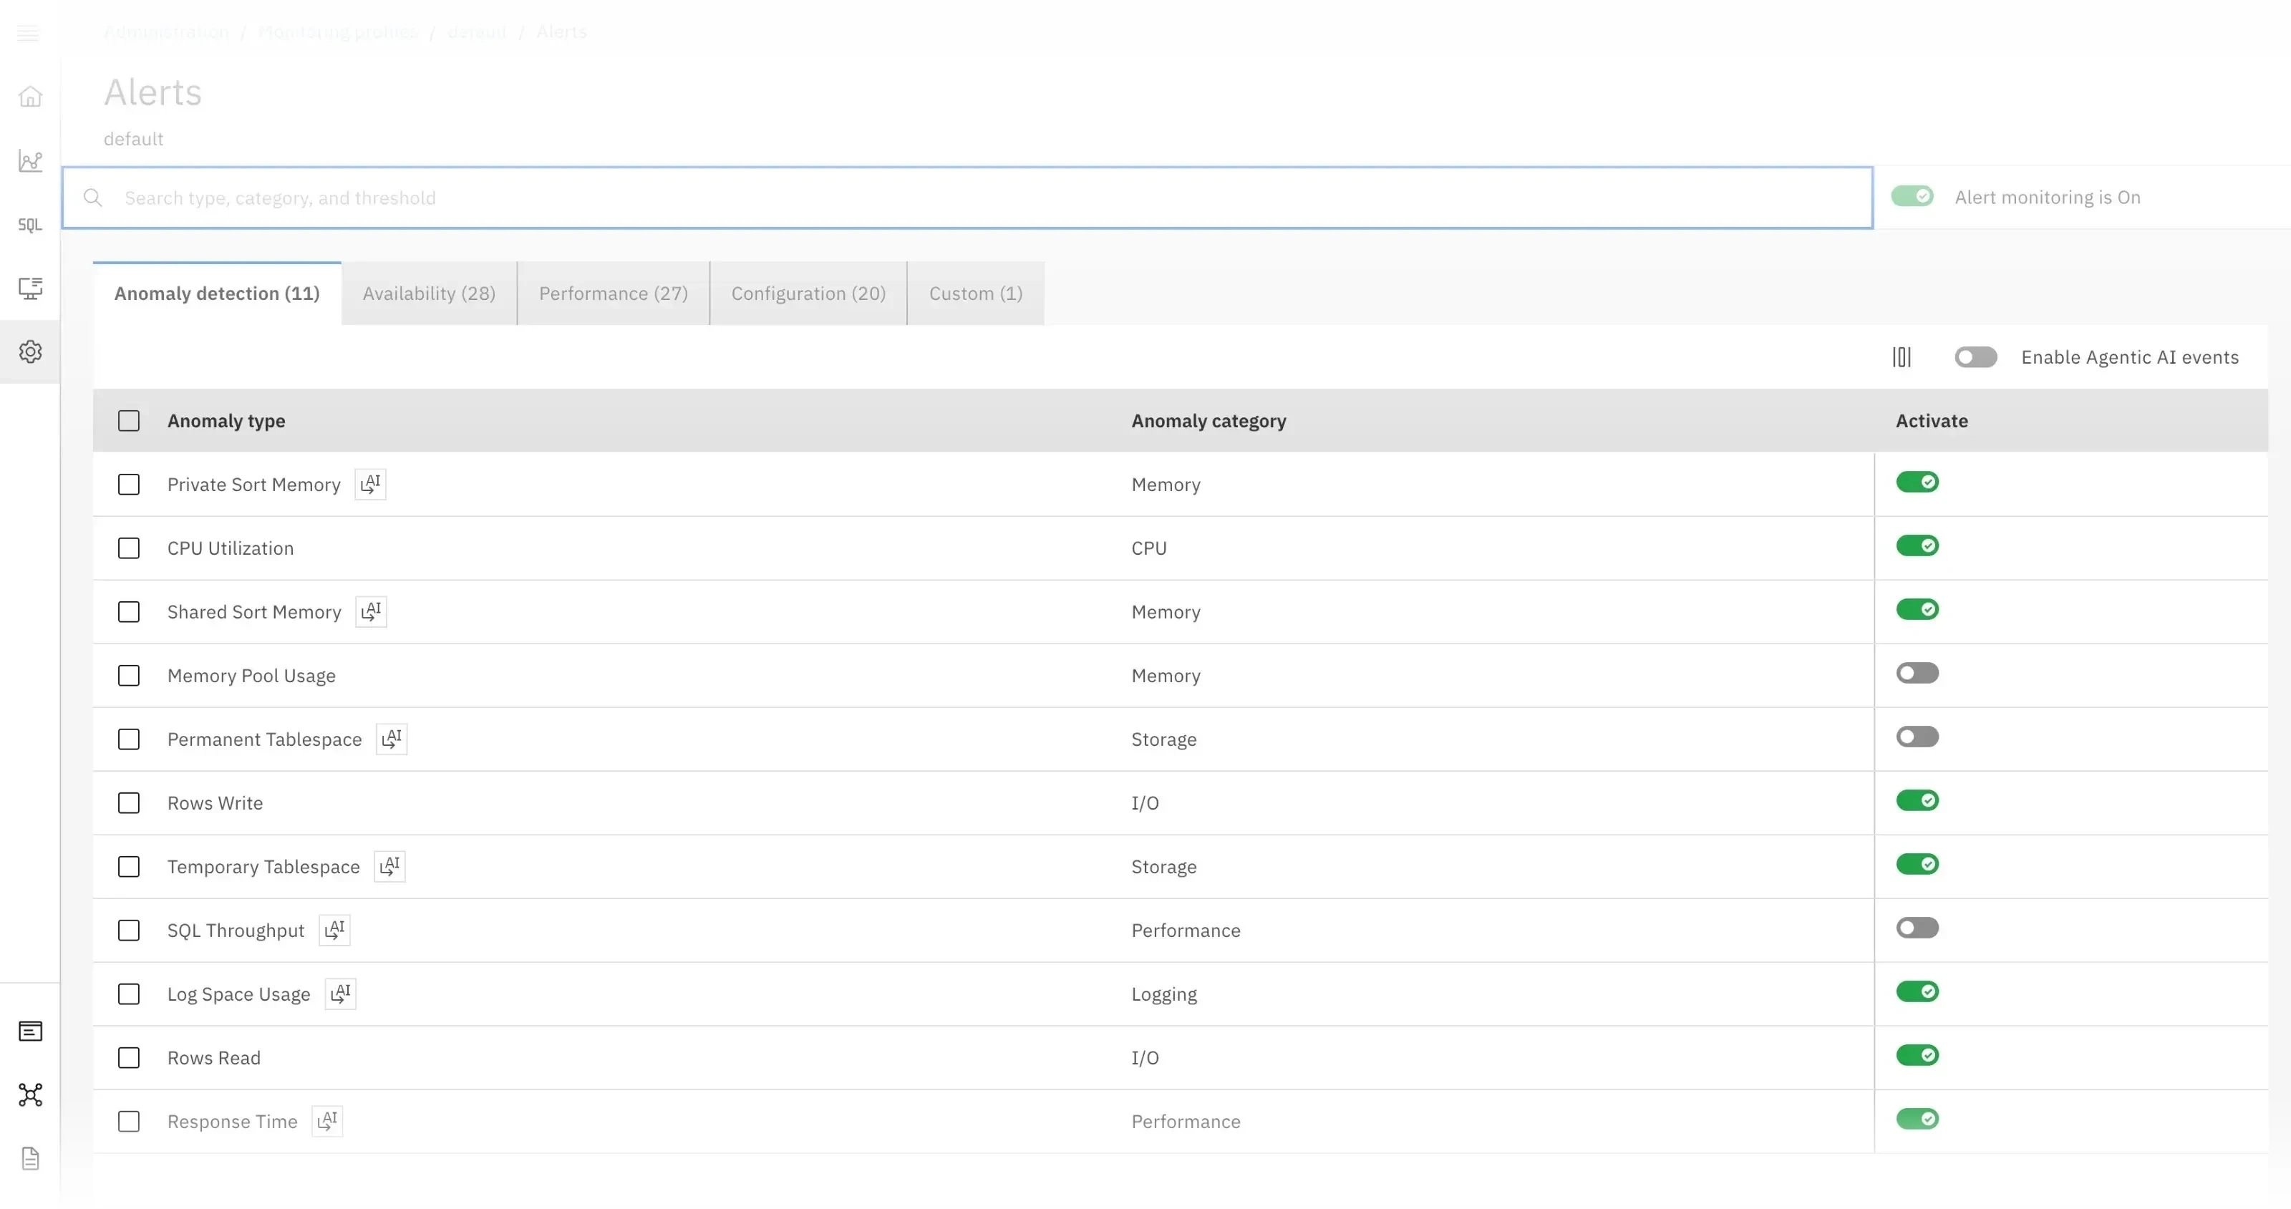The image size is (2291, 1209).
Task: Open the document sidebar icon
Action: point(30,1159)
